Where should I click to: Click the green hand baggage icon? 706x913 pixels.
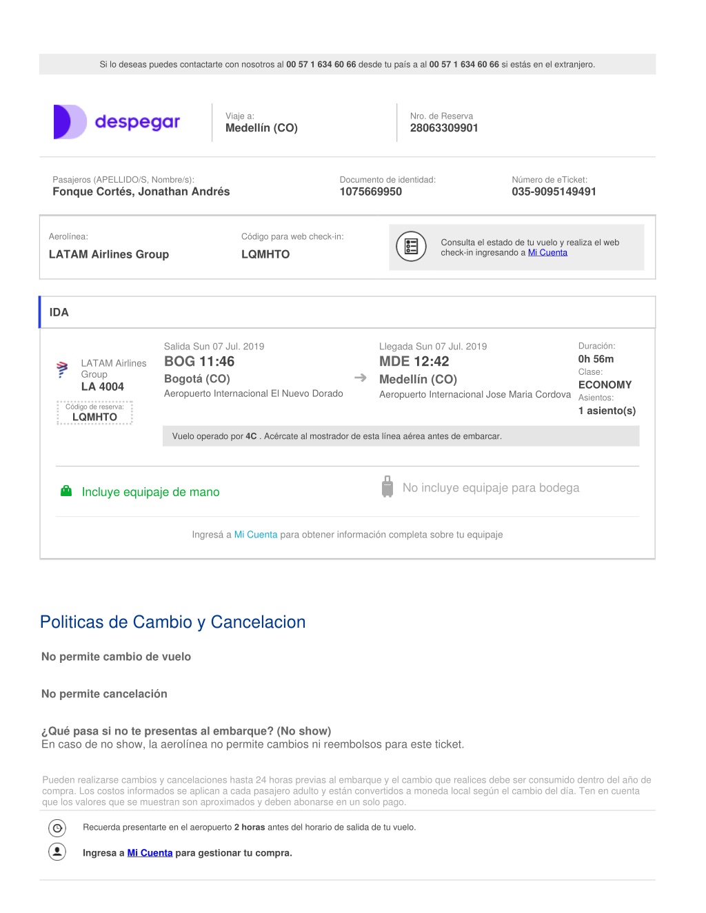[66, 491]
